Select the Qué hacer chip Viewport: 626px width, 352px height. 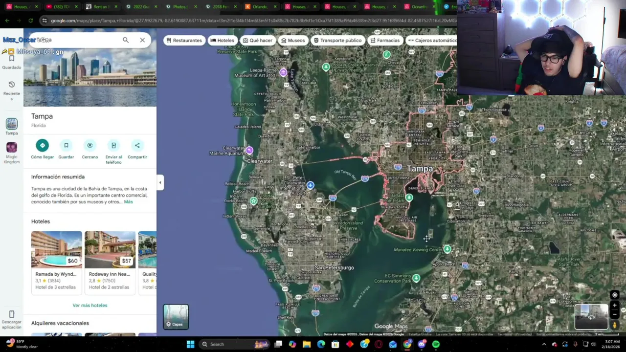[x=257, y=40]
